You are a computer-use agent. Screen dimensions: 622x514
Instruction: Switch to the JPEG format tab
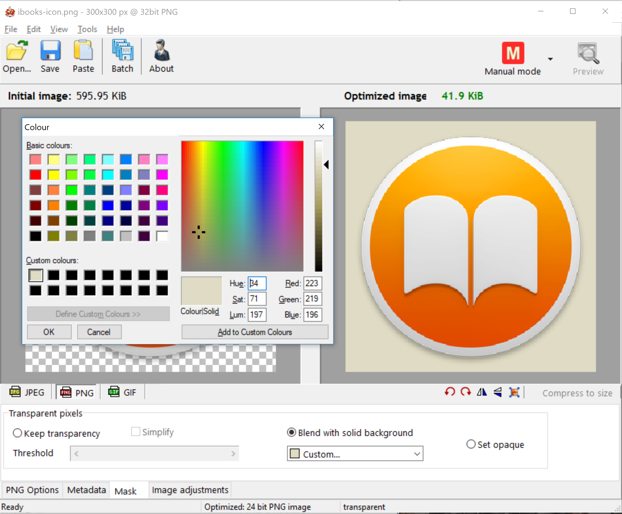[27, 392]
